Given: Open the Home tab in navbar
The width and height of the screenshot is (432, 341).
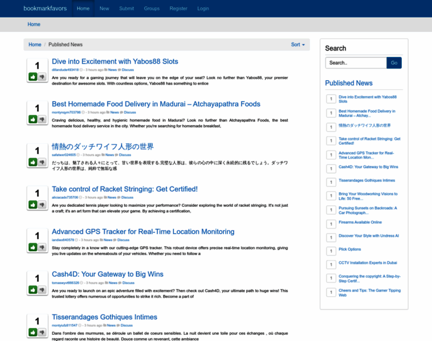Looking at the screenshot, I should (x=83, y=9).
